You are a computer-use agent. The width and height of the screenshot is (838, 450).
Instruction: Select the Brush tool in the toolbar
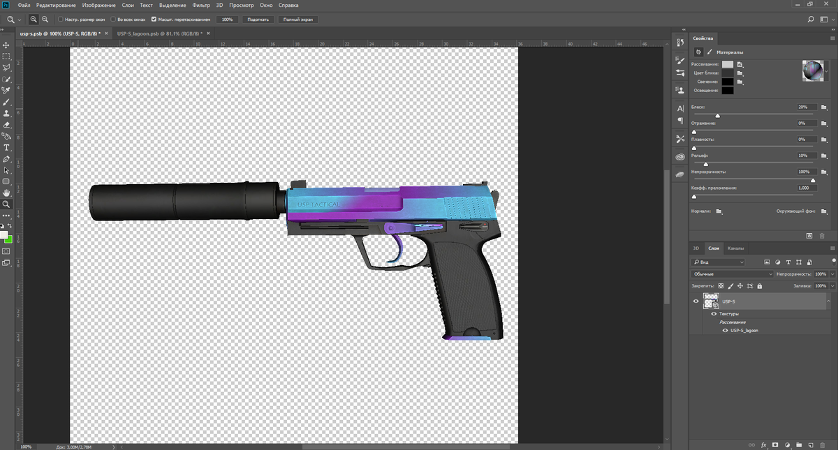pos(6,102)
